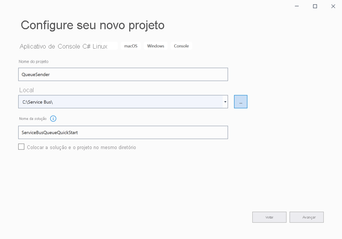Select the macOS project tag
Screen dimensions: 342x239
(x=130, y=46)
